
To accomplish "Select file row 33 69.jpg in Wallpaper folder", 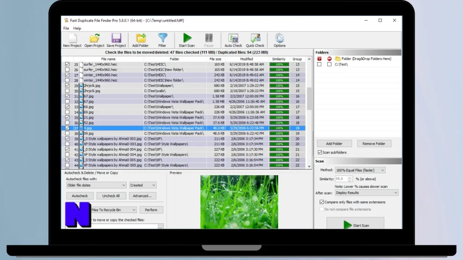I will (x=183, y=107).
